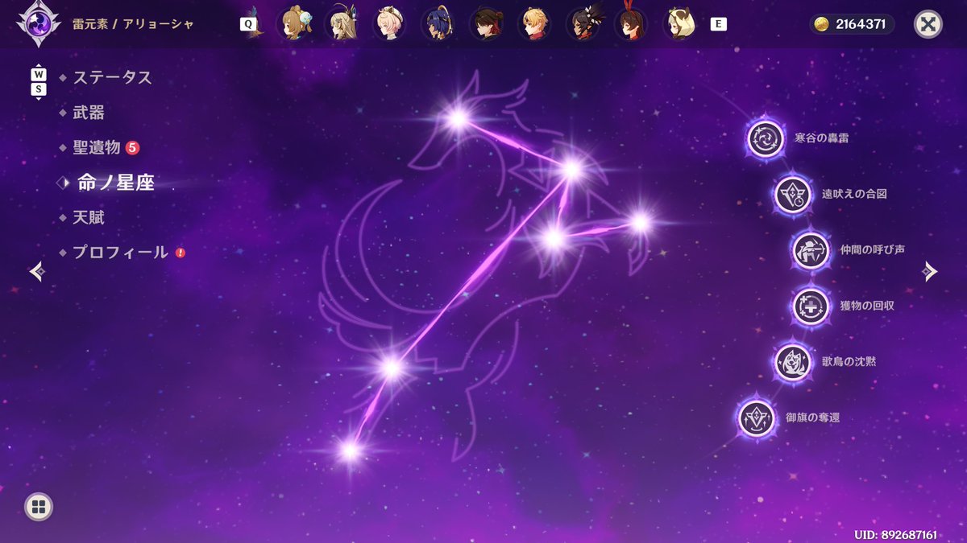Open the 御旗の奪還 constellation icon
Viewport: 967px width, 543px height.
(x=757, y=418)
